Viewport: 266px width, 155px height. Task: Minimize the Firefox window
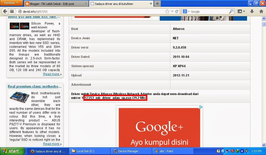(251, 3)
